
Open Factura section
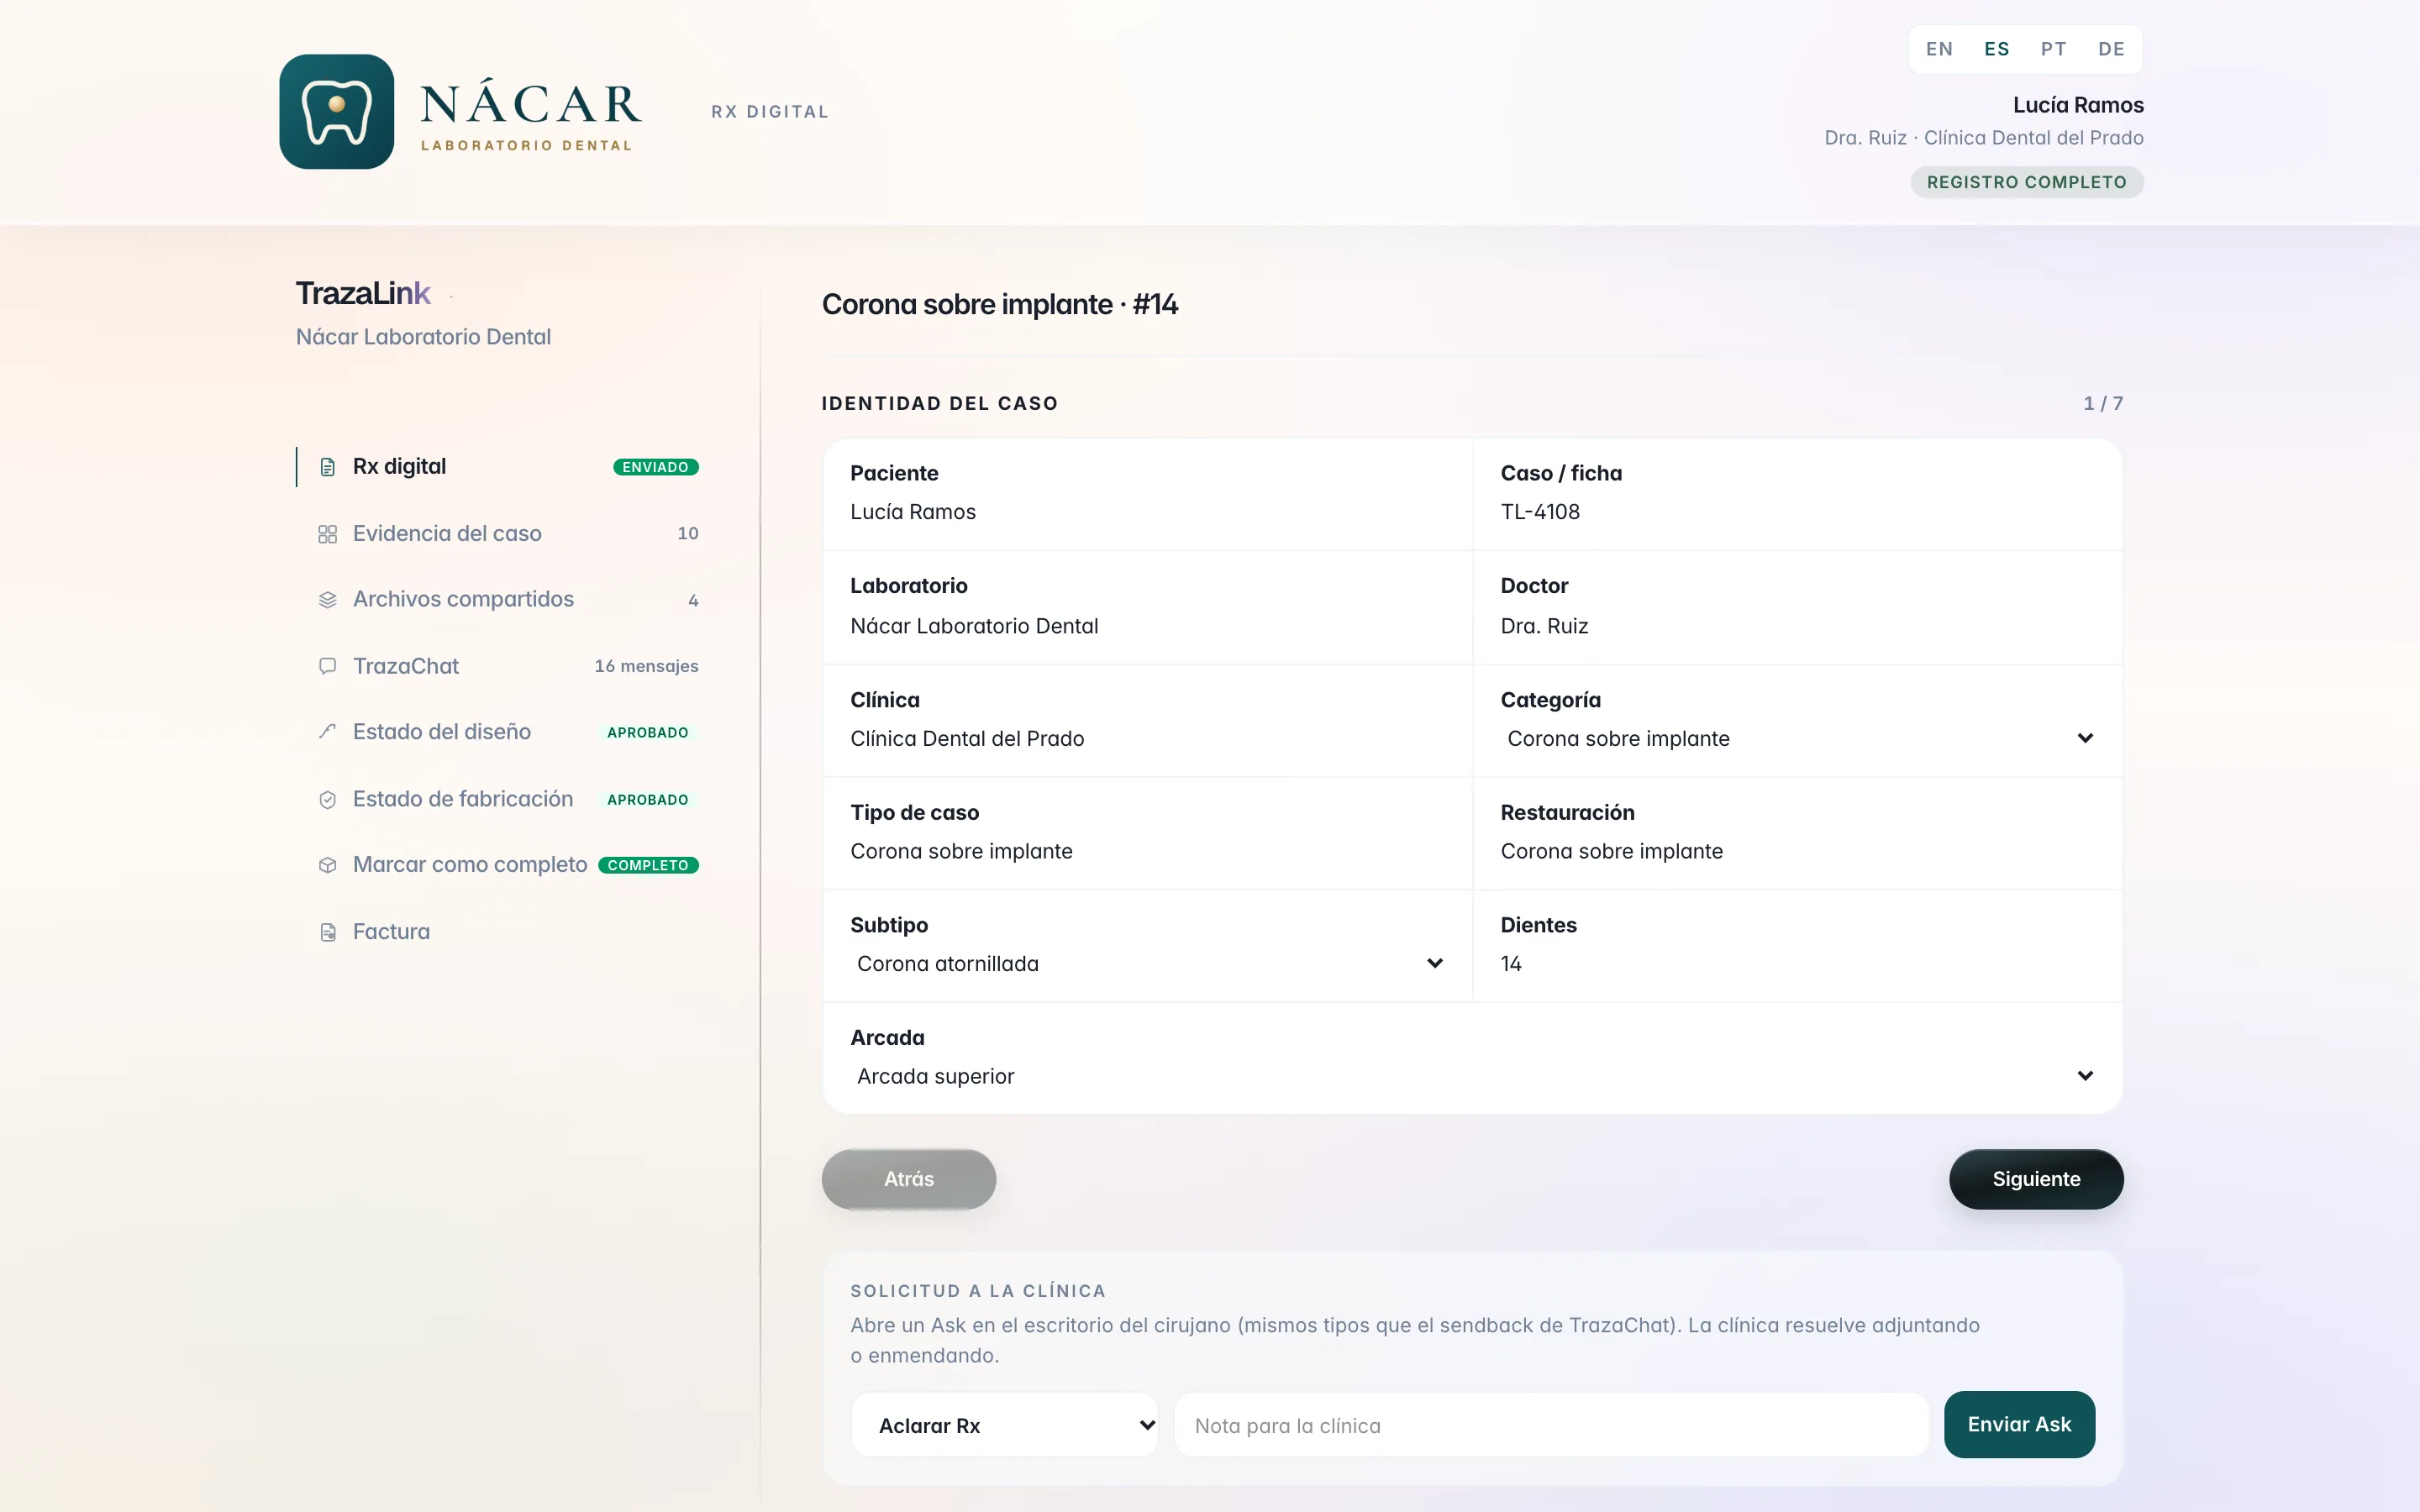[x=498, y=932]
